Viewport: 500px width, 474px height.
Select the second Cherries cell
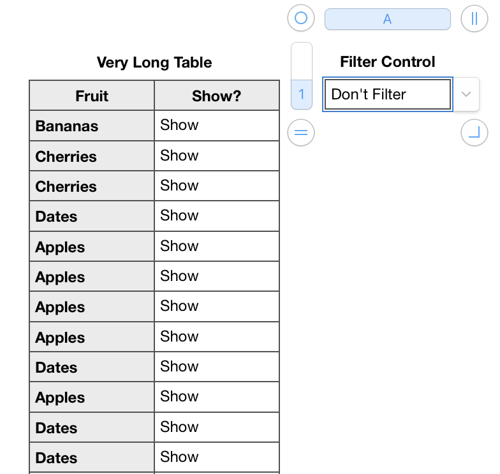click(x=92, y=186)
